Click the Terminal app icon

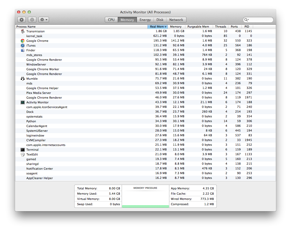23,150
